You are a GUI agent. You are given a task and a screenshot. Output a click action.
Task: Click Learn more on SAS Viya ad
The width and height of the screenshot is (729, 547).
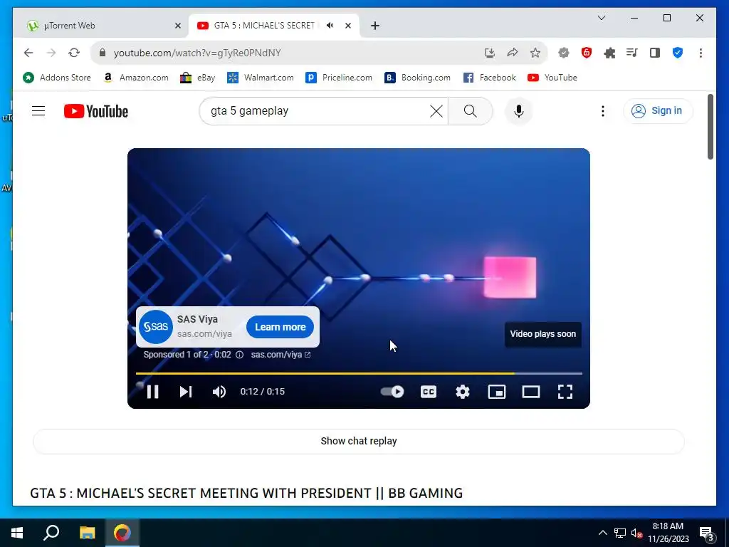point(280,327)
